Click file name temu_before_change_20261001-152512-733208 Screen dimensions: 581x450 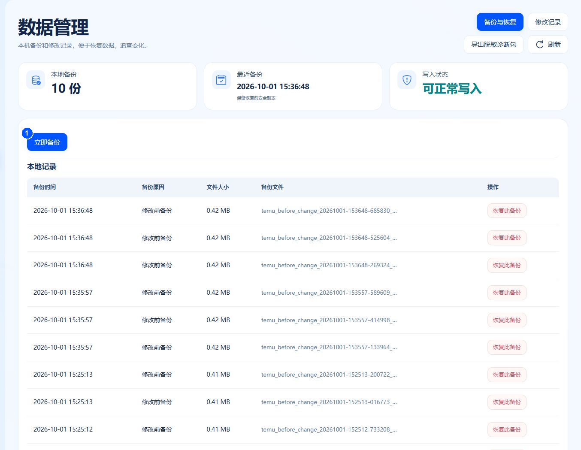329,429
